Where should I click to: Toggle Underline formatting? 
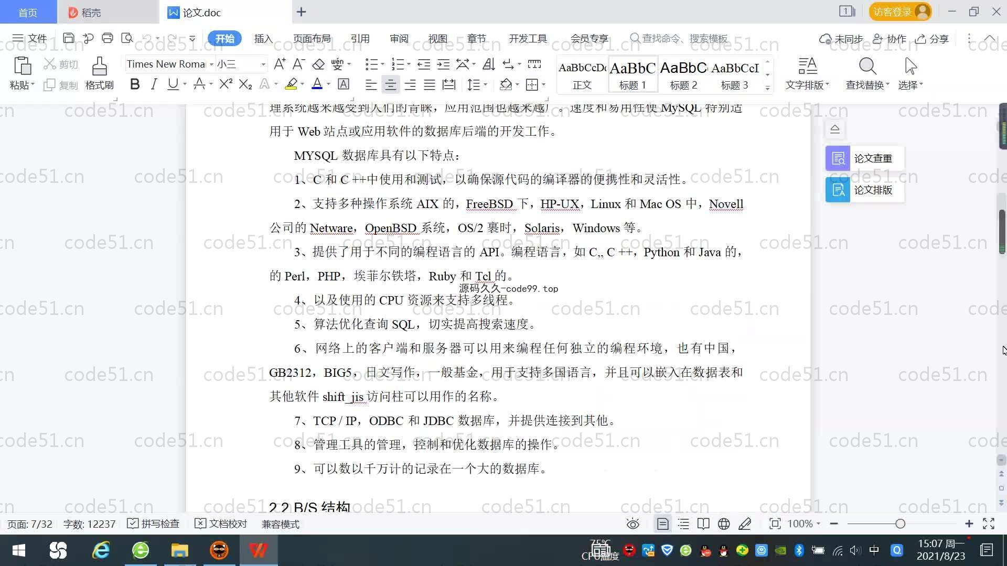(x=173, y=84)
